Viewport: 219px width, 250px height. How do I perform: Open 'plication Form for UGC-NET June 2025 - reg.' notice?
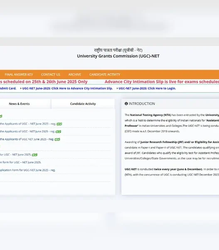(x=28, y=170)
